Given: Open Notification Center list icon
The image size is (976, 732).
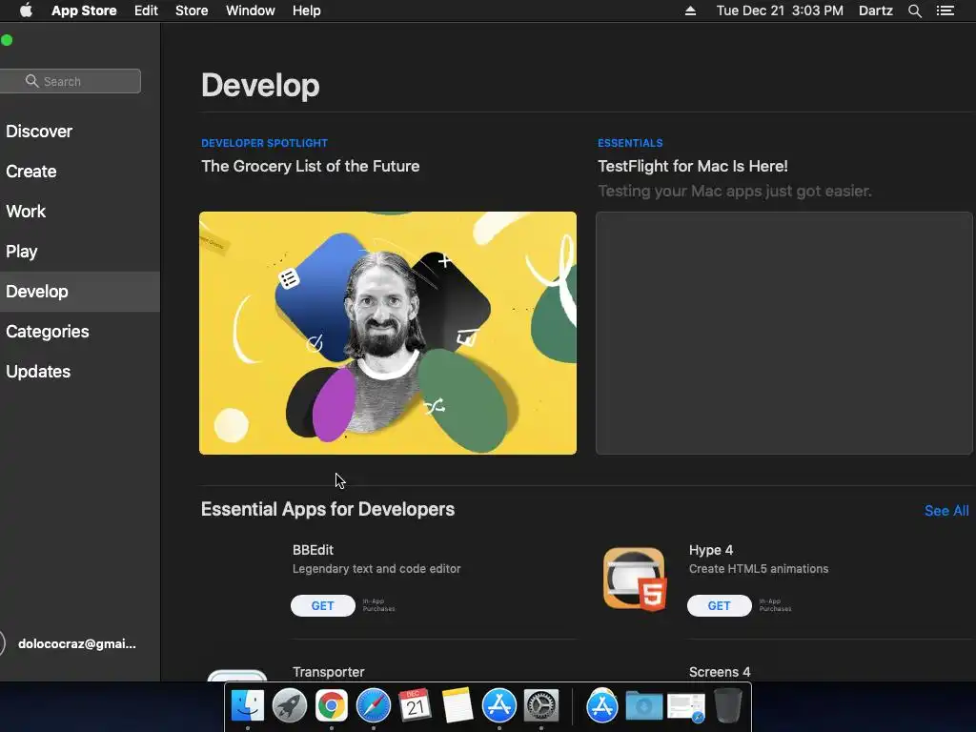Looking at the screenshot, I should click(x=945, y=10).
